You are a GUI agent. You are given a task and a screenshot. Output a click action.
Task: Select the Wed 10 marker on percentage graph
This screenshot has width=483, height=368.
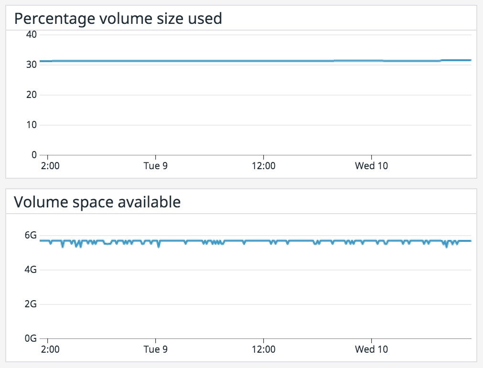pyautogui.click(x=371, y=166)
